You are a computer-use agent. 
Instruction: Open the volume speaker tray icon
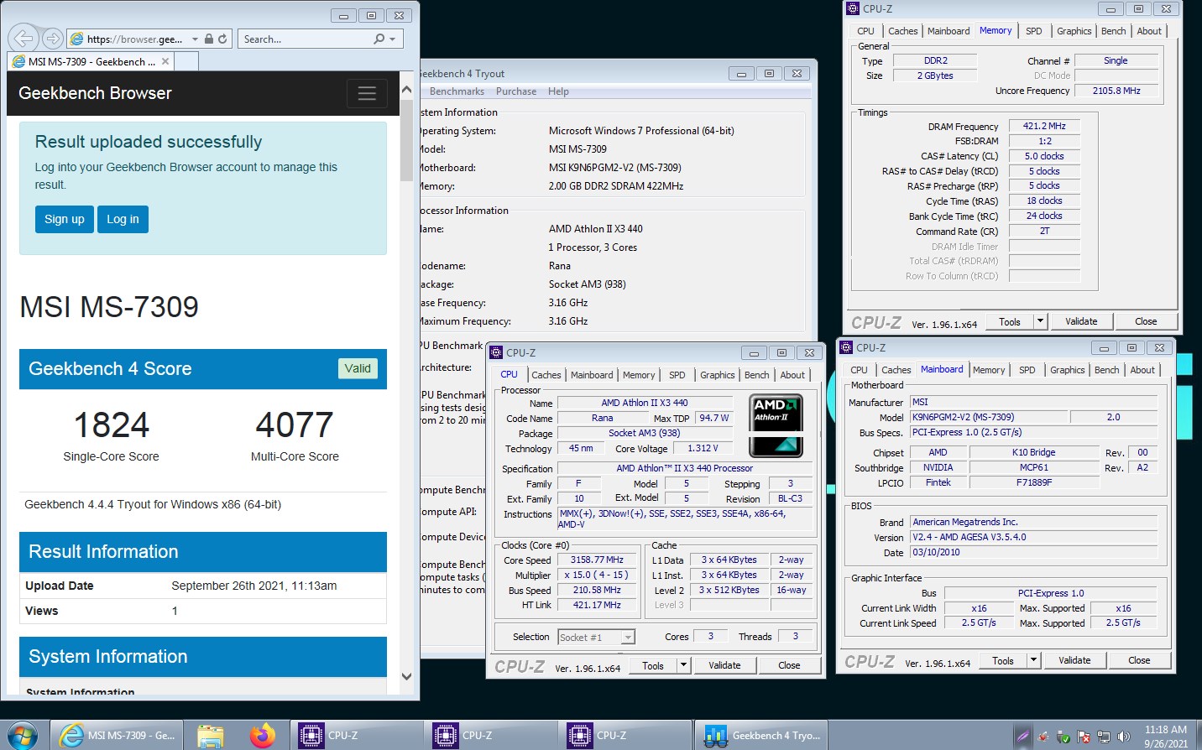pyautogui.click(x=1124, y=737)
